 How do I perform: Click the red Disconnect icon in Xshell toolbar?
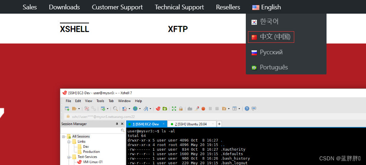point(86,109)
